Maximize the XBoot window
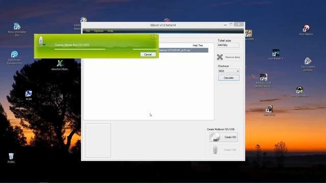Image resolution: width=326 pixels, height=183 pixels. pyautogui.click(x=231, y=24)
